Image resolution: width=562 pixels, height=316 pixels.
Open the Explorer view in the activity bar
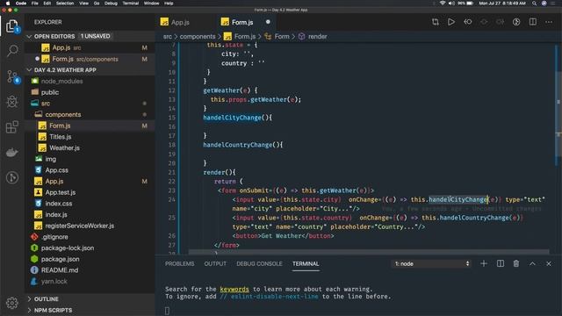pos(11,26)
